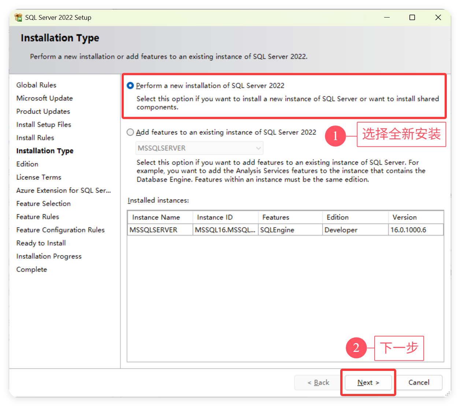Click the Next button
The width and height of the screenshot is (460, 406).
(368, 383)
